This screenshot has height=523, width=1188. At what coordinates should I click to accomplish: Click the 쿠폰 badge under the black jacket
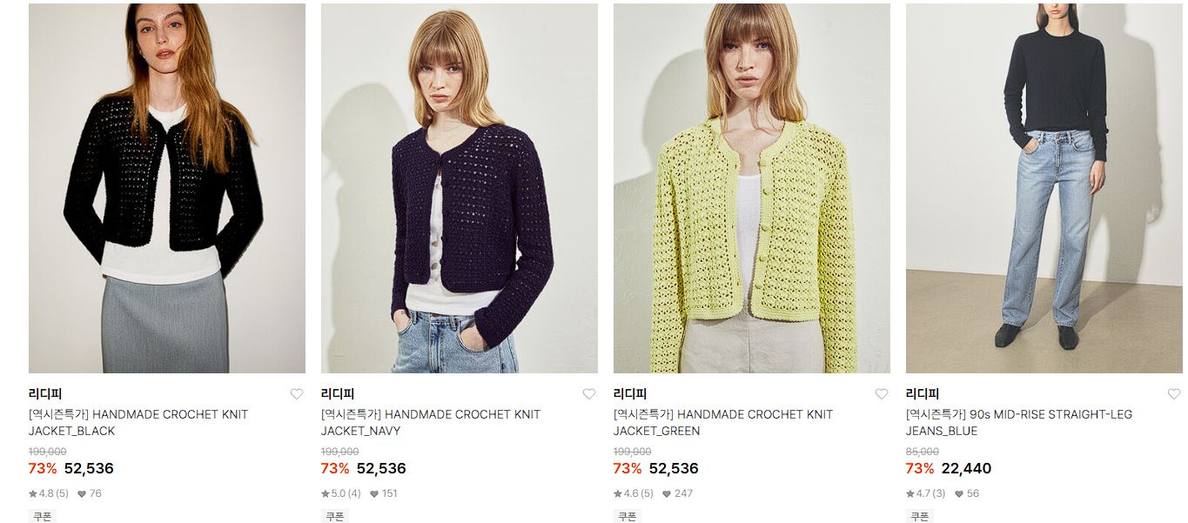click(42, 516)
